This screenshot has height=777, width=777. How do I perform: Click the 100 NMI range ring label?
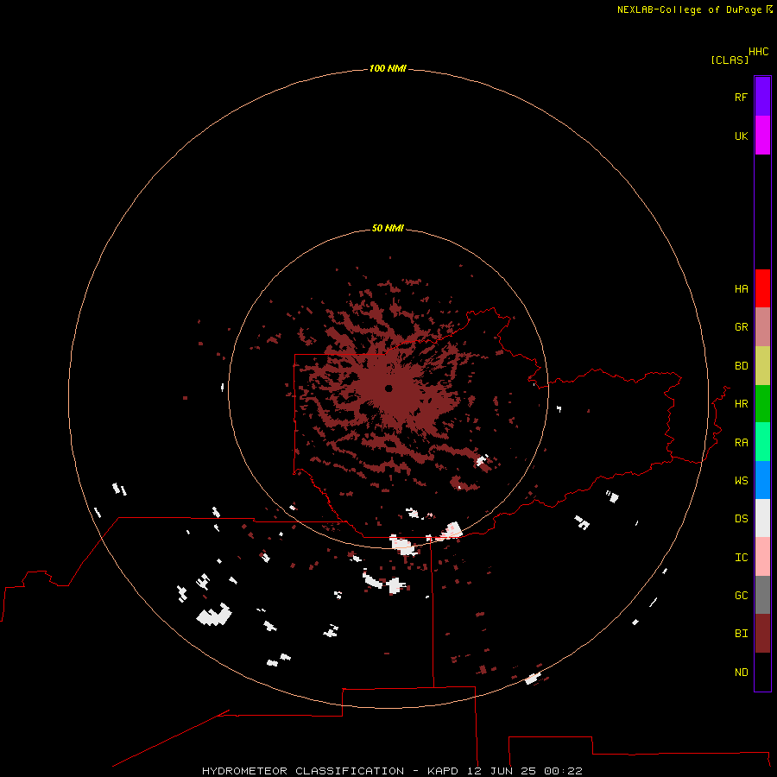click(388, 68)
